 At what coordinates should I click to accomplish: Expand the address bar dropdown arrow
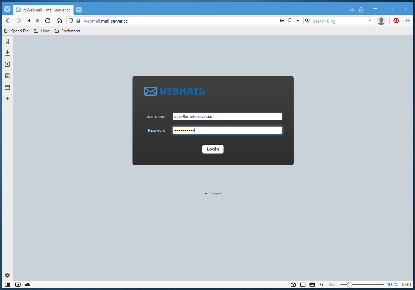(x=298, y=21)
